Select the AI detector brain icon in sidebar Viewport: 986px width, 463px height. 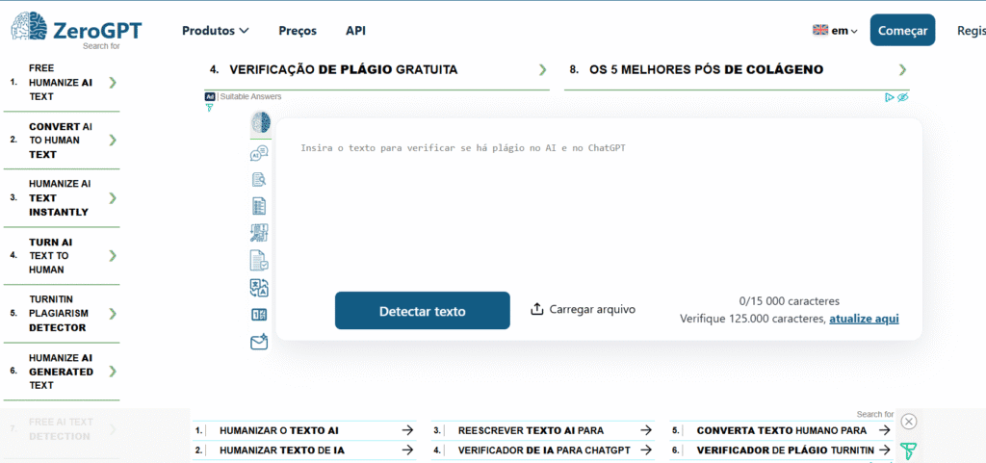click(260, 123)
